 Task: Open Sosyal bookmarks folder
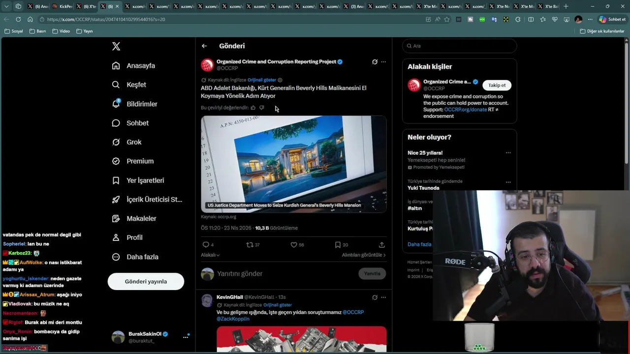[x=13, y=31]
